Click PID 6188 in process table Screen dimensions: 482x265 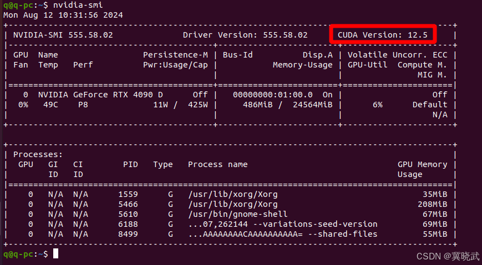pyautogui.click(x=128, y=225)
